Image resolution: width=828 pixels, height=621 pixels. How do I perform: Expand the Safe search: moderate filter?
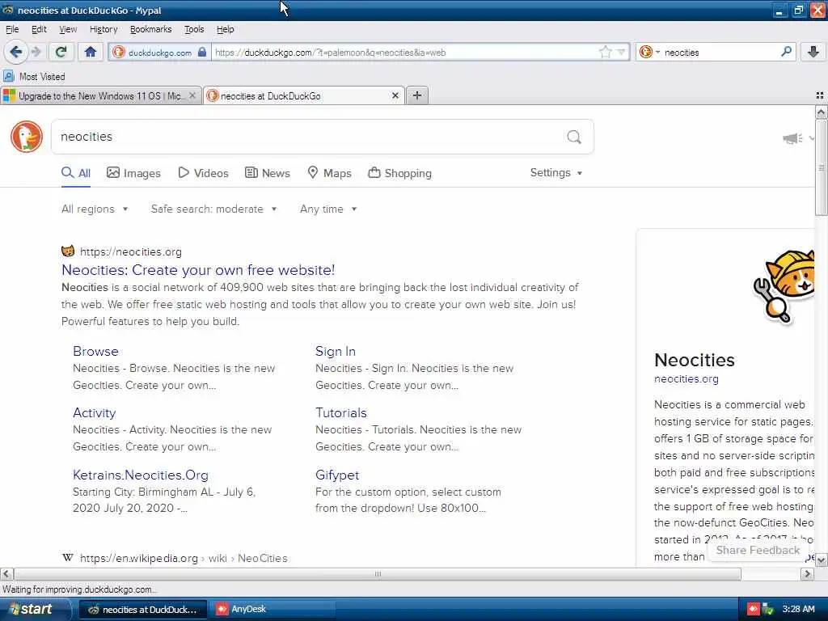pos(213,209)
